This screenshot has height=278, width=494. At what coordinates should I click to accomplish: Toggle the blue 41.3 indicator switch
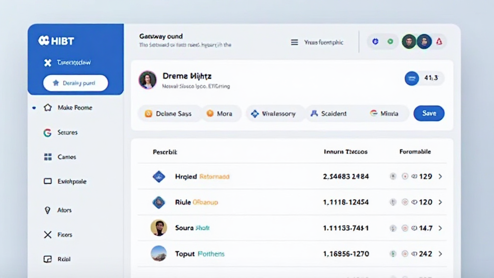coord(412,78)
